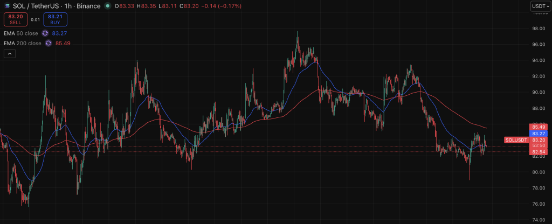Screen dimensions: 552x224
Task: Click the Solana logo icon beside the symbol
Action: (6, 6)
